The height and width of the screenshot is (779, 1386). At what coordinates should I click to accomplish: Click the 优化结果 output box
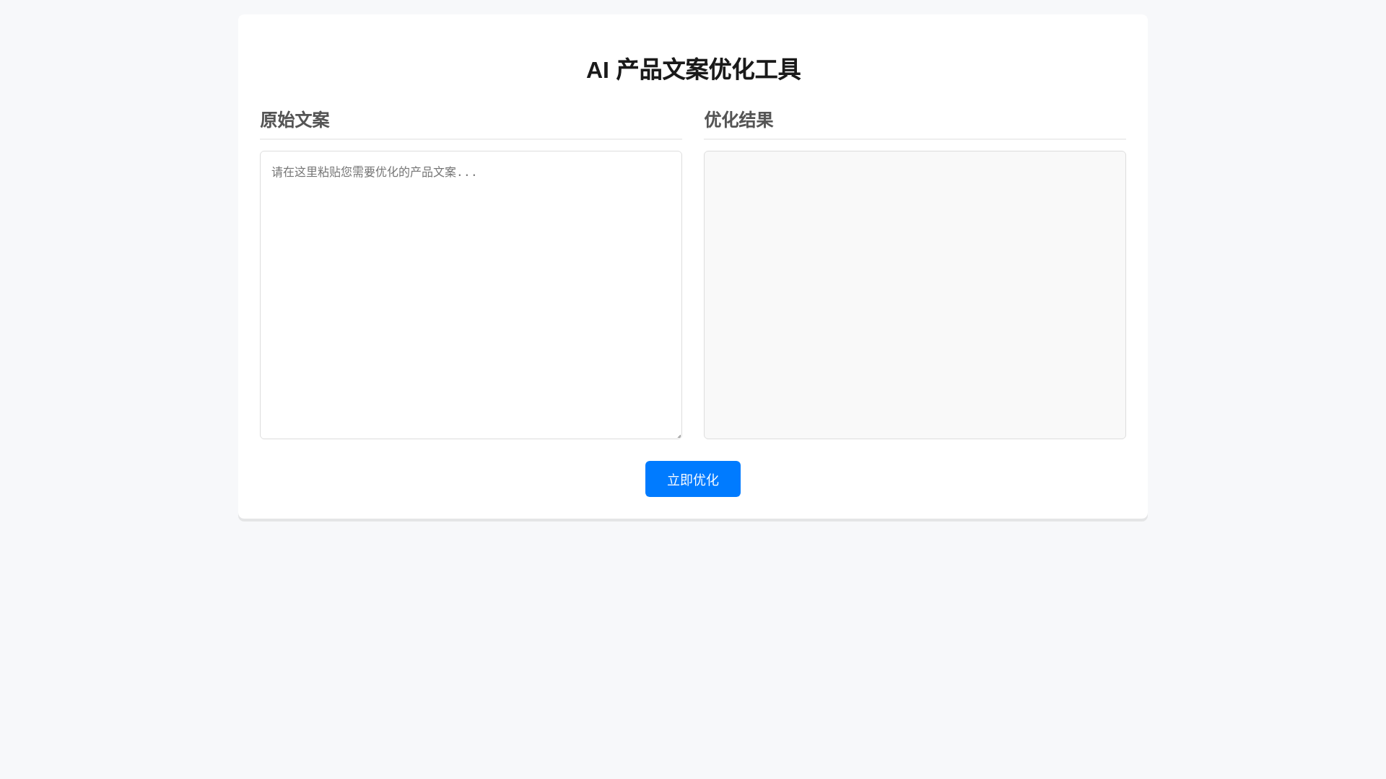[915, 295]
